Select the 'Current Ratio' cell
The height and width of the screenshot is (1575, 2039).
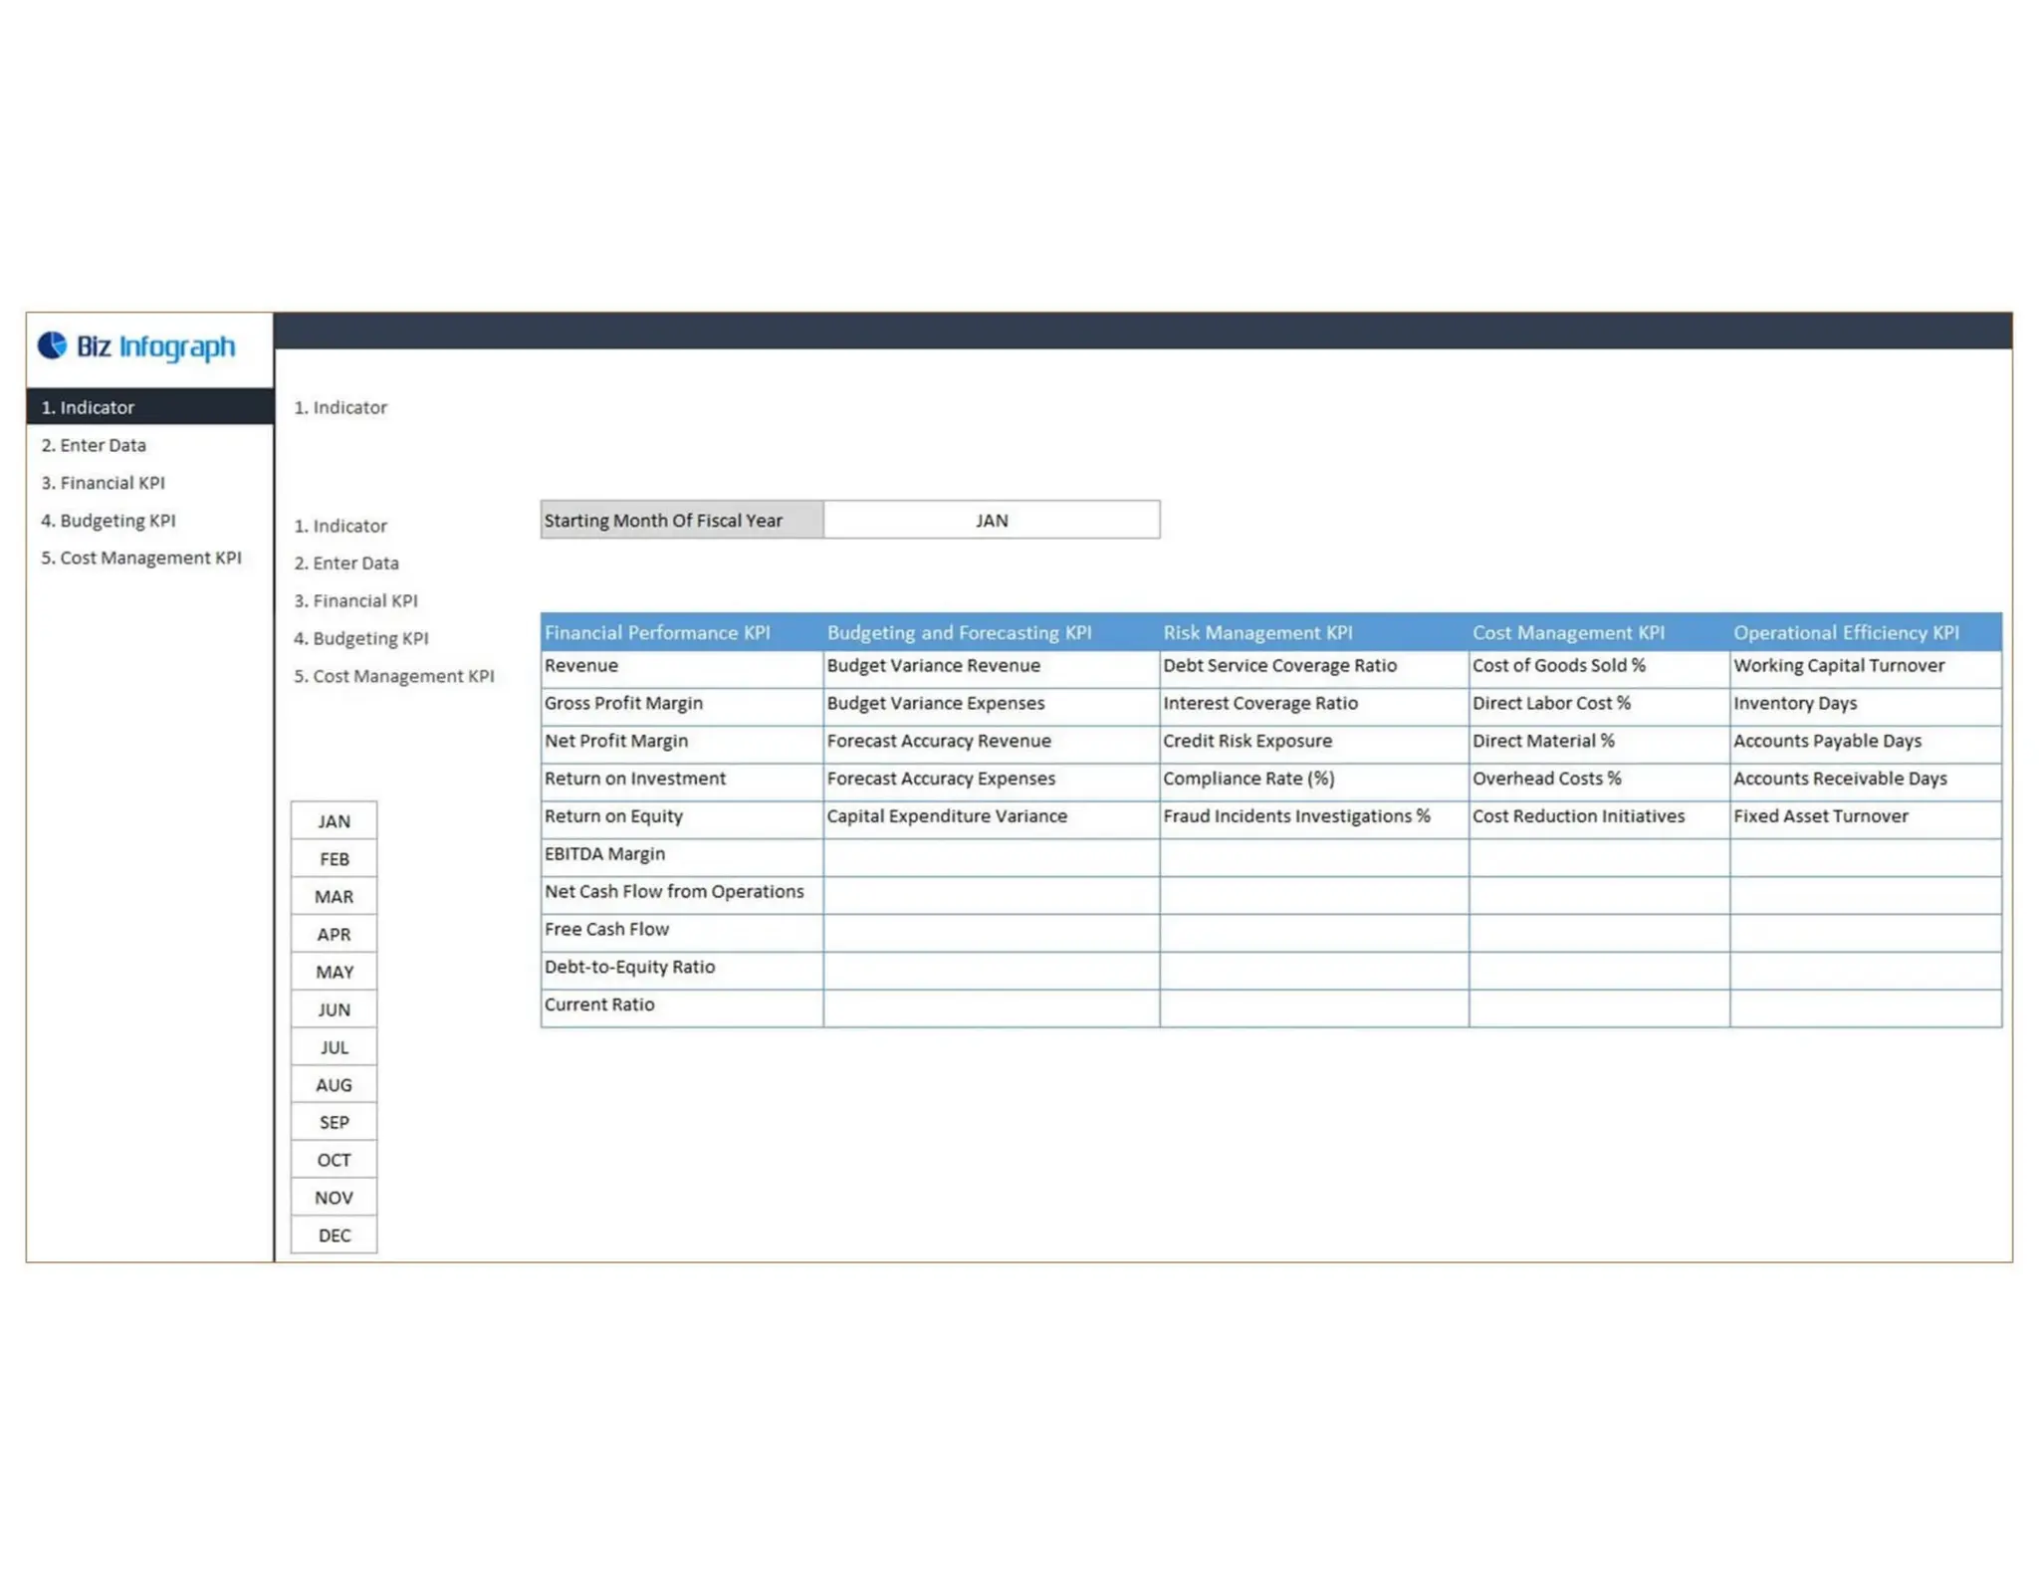tap(682, 1007)
